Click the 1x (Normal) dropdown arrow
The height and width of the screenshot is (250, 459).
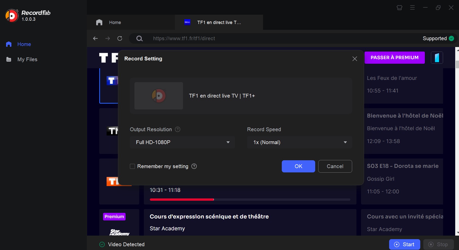tap(345, 142)
